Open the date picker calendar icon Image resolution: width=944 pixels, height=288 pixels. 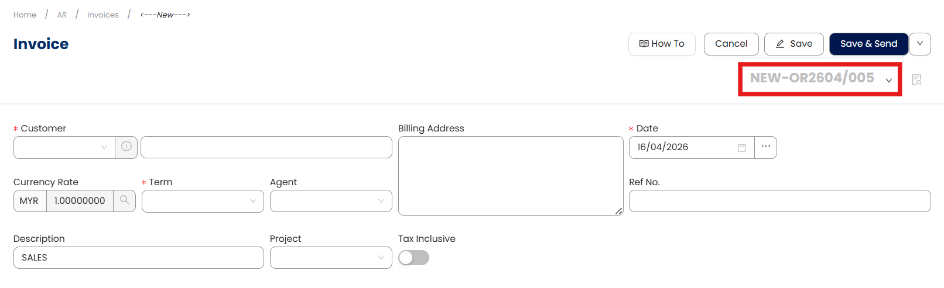pos(741,147)
